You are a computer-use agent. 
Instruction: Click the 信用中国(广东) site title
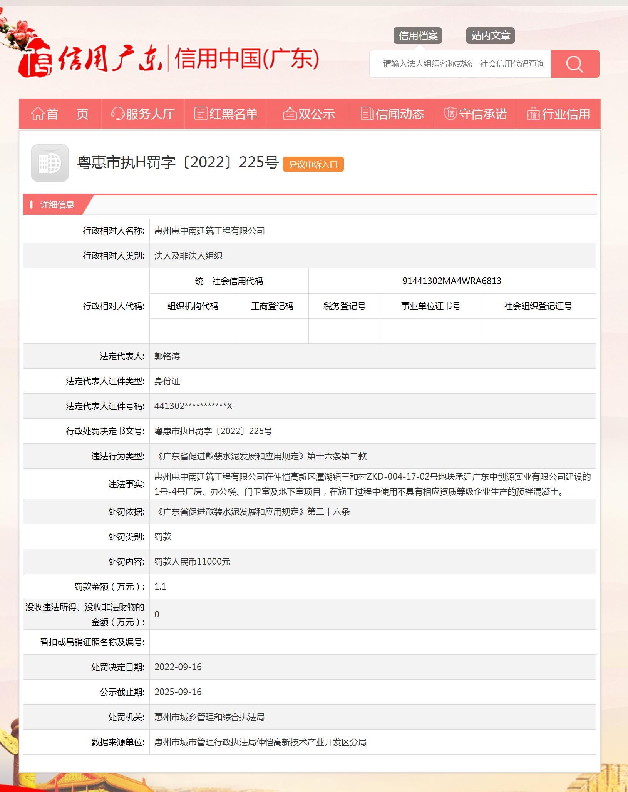click(247, 59)
